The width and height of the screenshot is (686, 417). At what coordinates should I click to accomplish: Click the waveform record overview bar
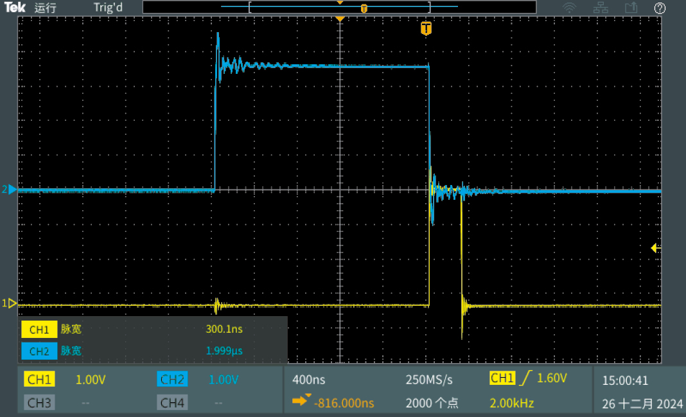339,8
